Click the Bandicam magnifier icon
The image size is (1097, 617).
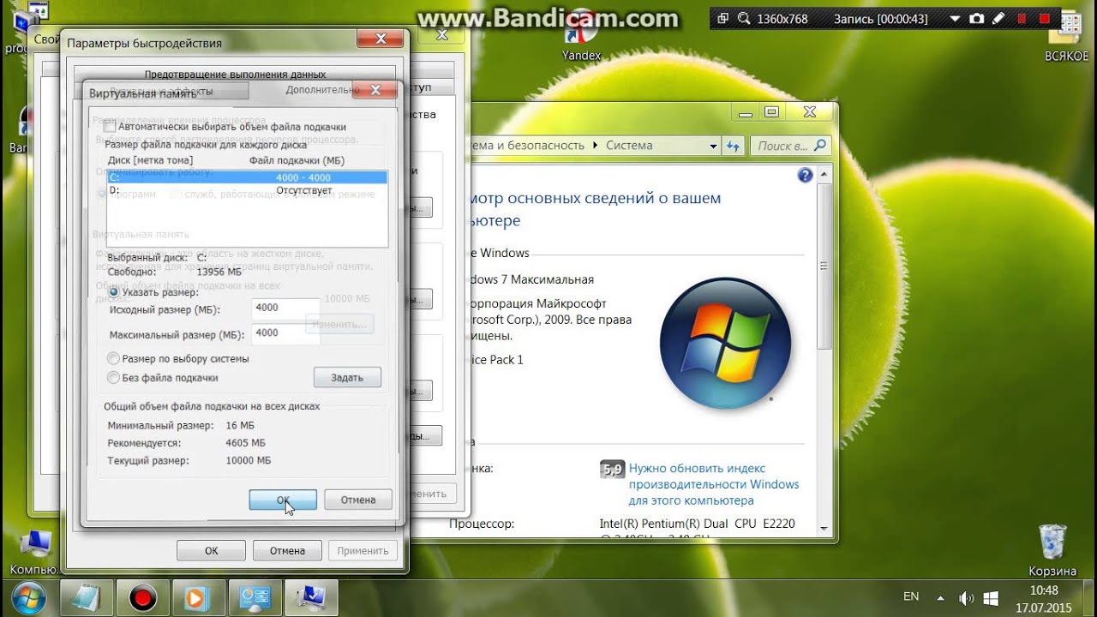(744, 19)
